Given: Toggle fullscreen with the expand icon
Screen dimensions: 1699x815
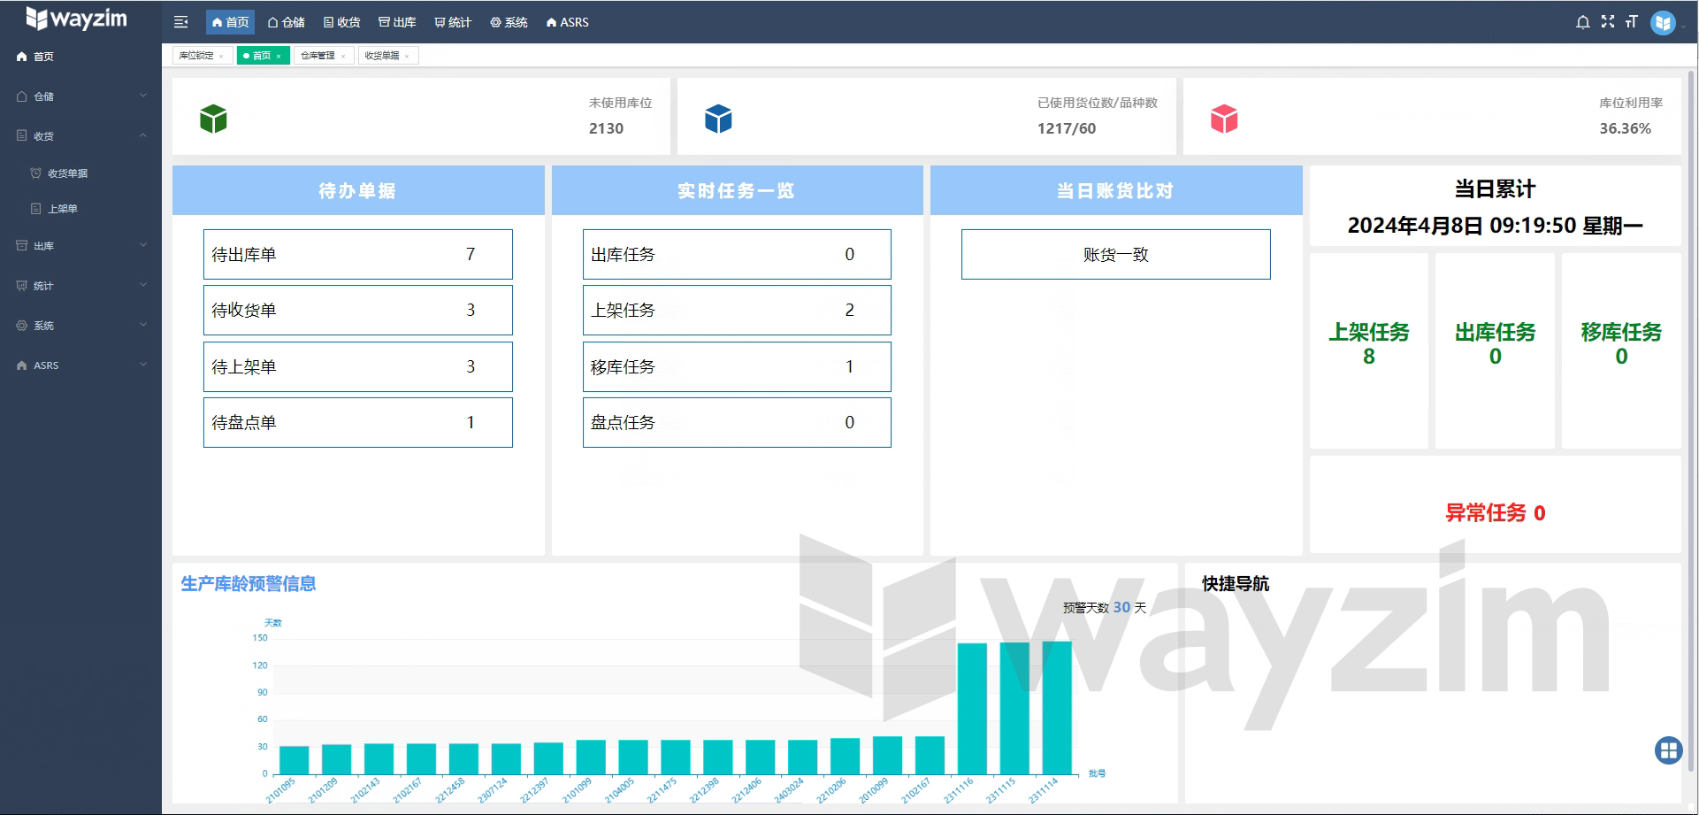Looking at the screenshot, I should 1607,22.
